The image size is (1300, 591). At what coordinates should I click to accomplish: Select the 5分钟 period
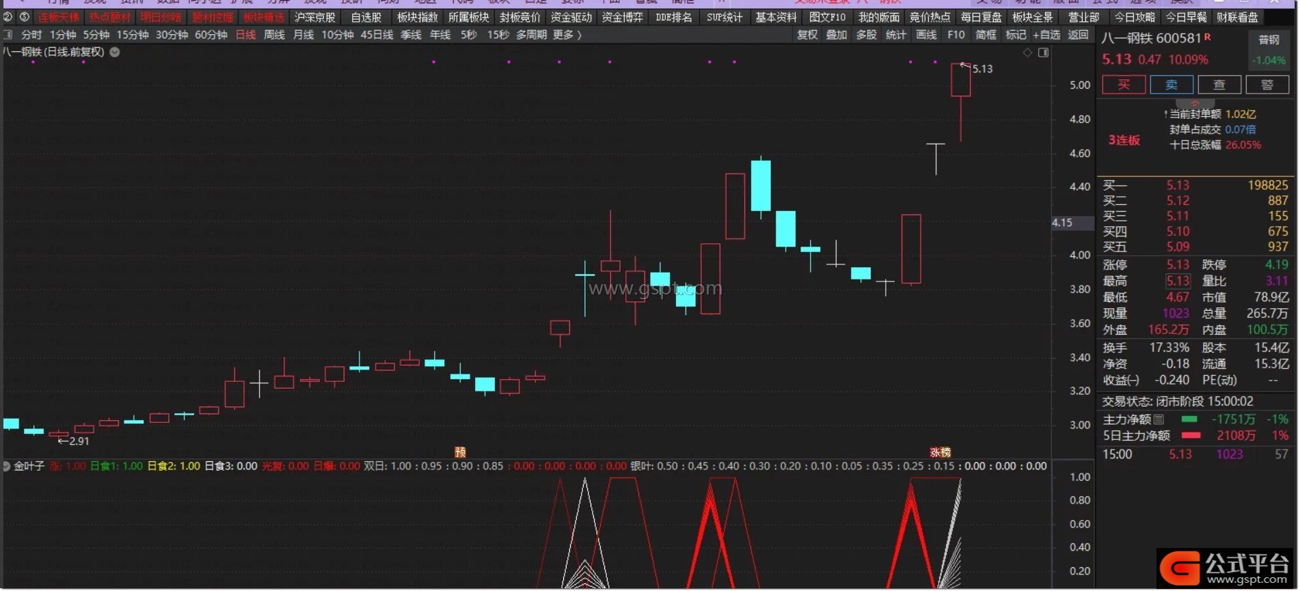click(96, 35)
